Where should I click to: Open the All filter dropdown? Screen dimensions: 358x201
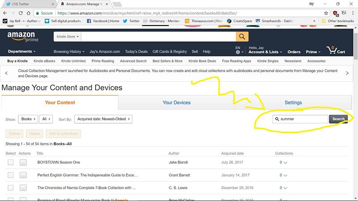46,119
